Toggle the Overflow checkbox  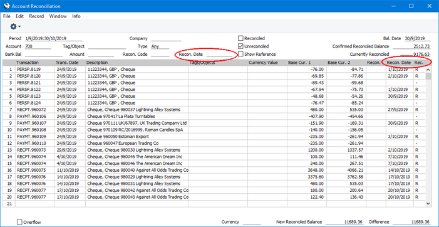click(19, 222)
